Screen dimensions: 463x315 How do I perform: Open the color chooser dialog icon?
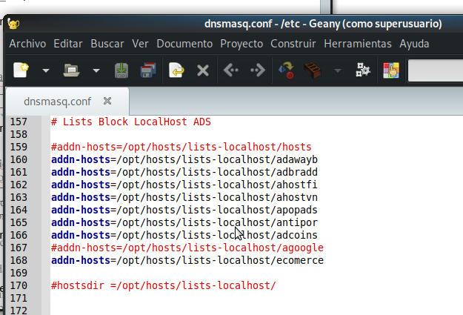tap(391, 70)
